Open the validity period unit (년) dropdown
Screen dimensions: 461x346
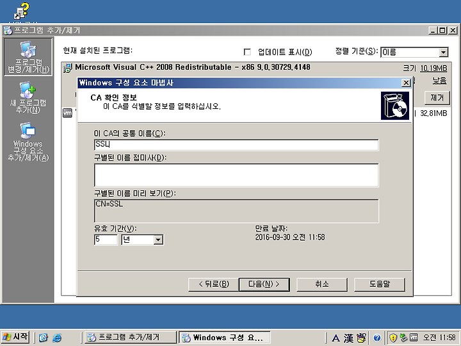pos(158,240)
